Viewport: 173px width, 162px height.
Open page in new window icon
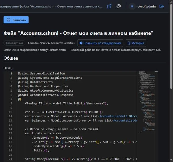pyautogui.click(x=109, y=6)
